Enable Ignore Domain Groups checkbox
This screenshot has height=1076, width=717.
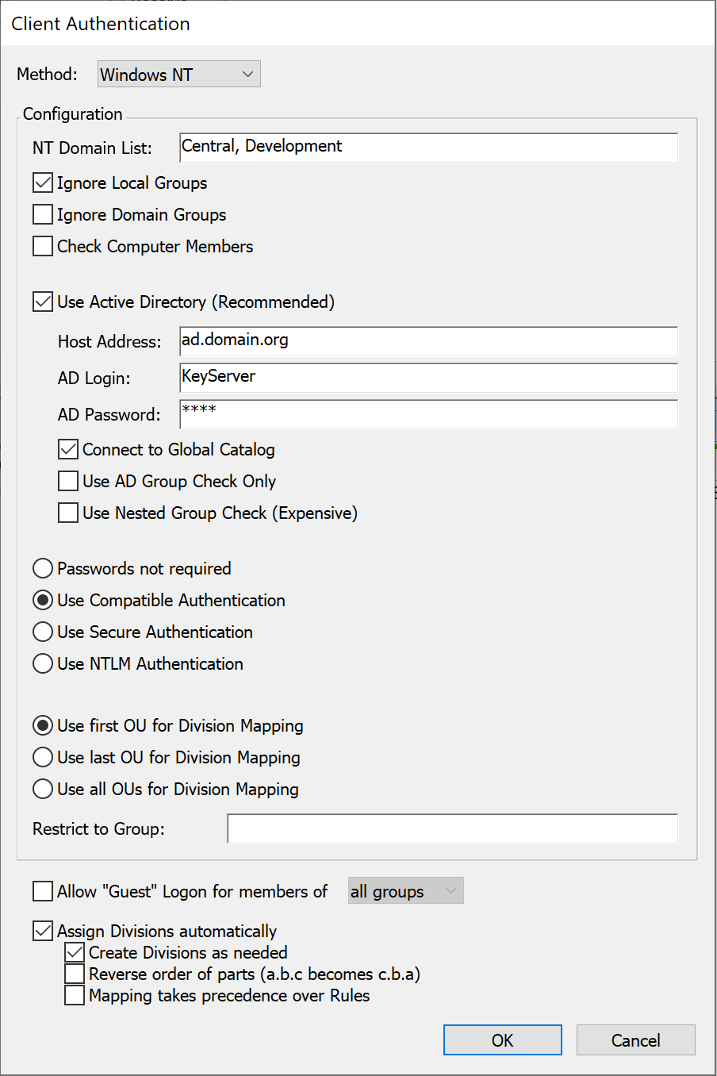click(43, 215)
